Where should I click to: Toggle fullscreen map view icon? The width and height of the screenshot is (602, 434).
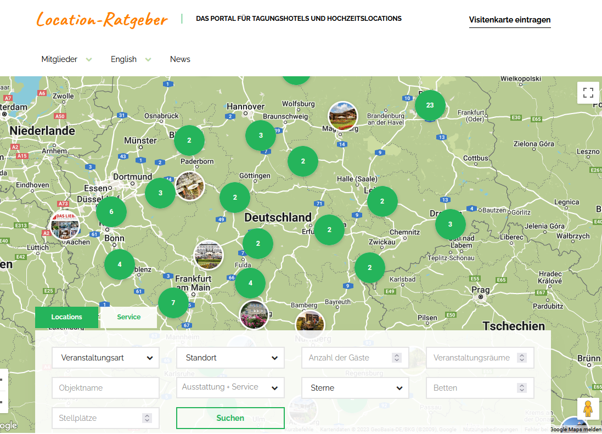click(588, 93)
